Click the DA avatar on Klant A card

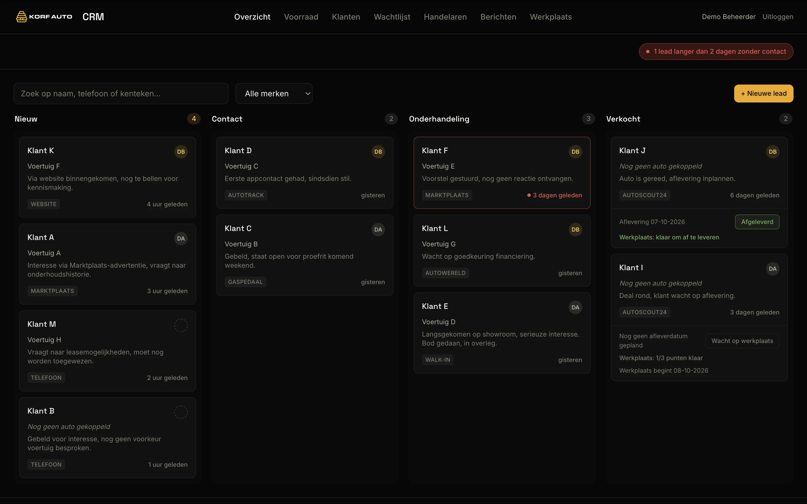(x=181, y=238)
